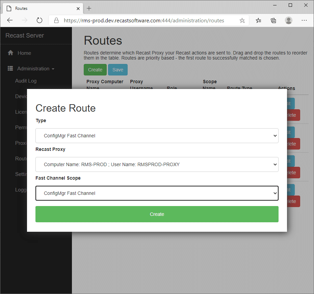This screenshot has height=294, width=314.
Task: Click the user profile avatar icon
Action: 289,20
